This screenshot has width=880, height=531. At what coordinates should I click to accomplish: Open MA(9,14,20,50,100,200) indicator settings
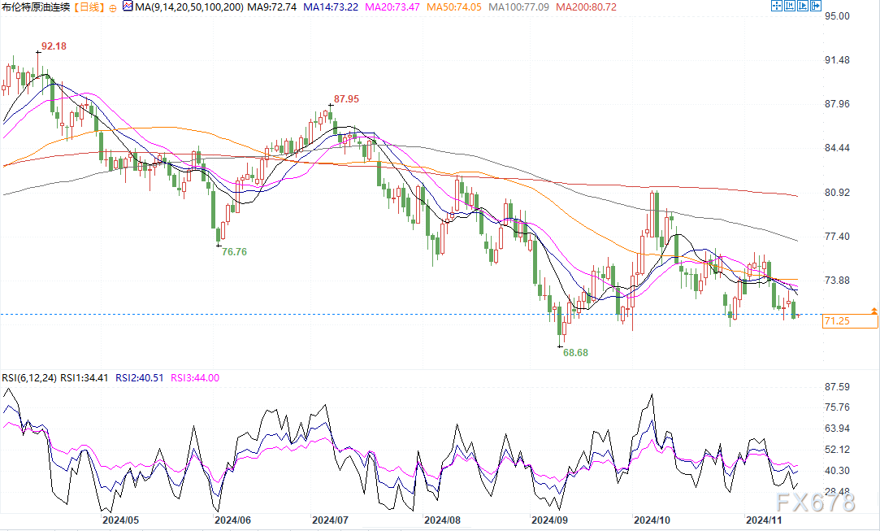[x=189, y=7]
